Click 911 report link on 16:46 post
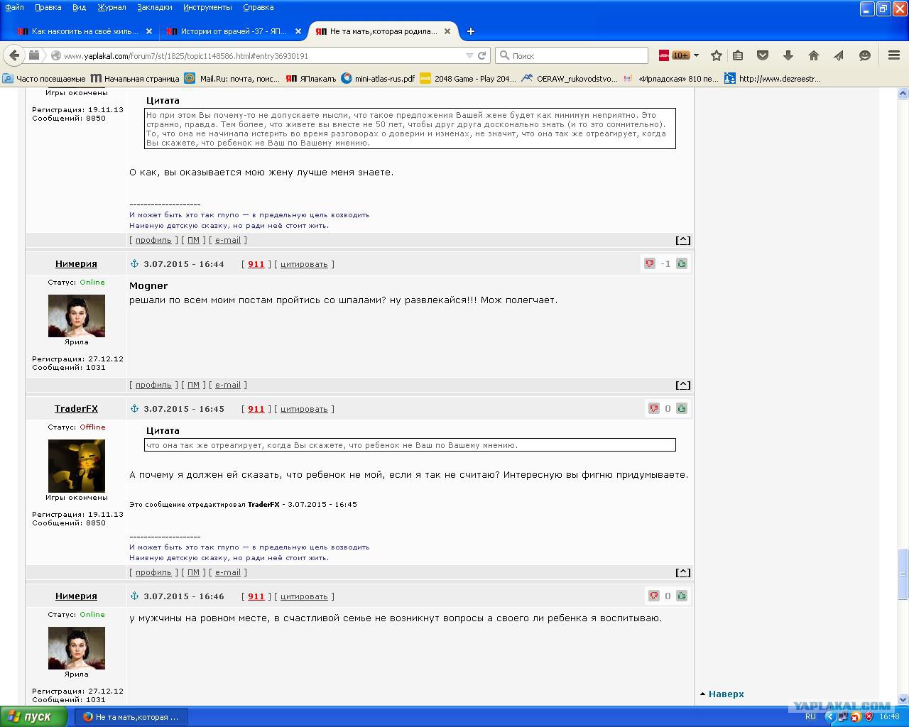909x727 pixels. coord(256,596)
